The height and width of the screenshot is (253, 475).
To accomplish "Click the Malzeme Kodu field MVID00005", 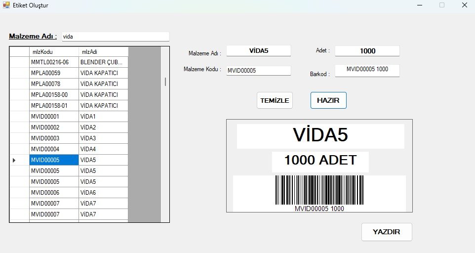I will tap(258, 70).
